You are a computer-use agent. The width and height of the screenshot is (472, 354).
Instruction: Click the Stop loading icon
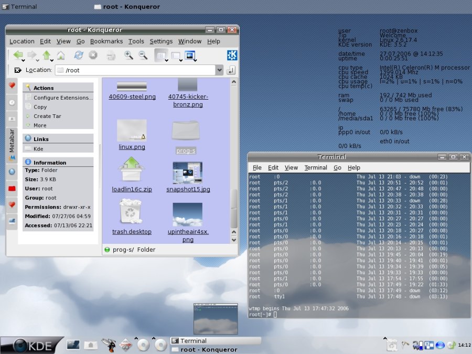click(x=93, y=55)
